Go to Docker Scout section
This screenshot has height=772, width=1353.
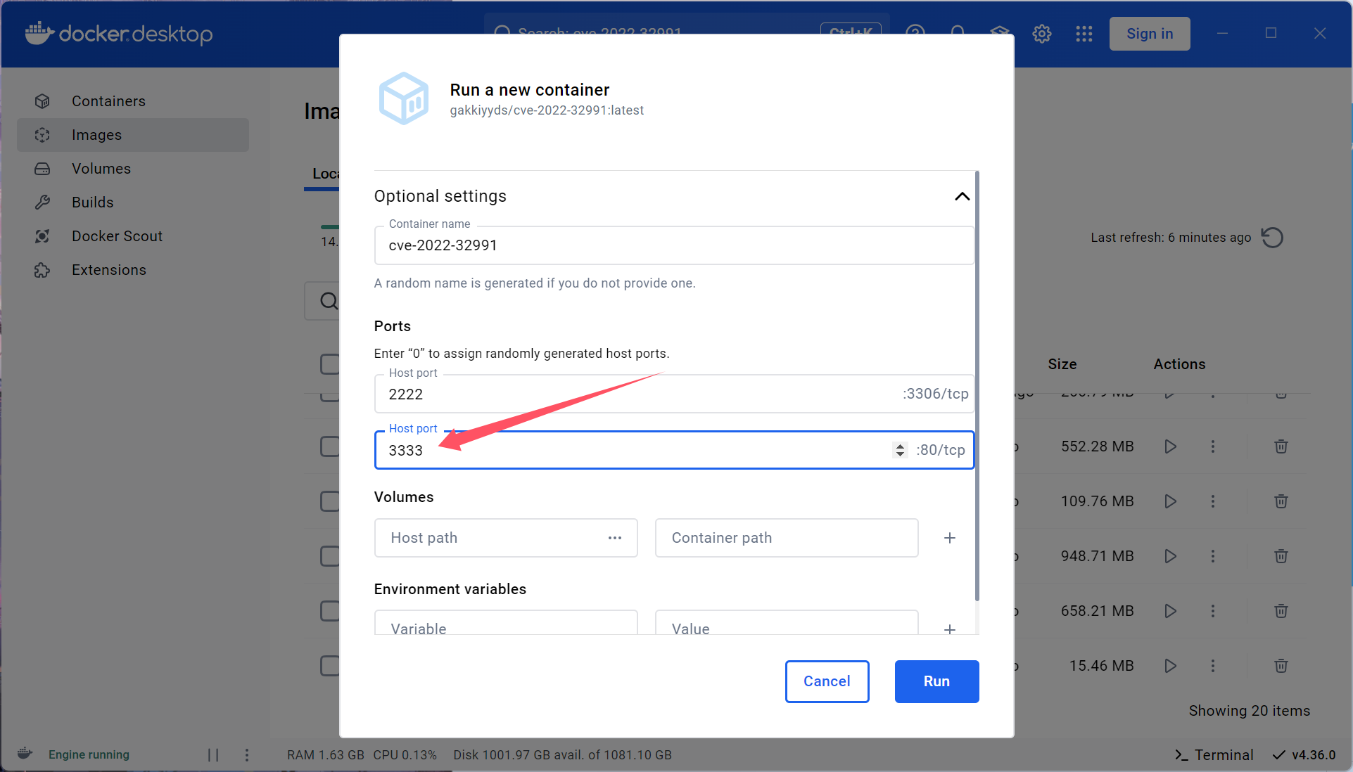117,236
